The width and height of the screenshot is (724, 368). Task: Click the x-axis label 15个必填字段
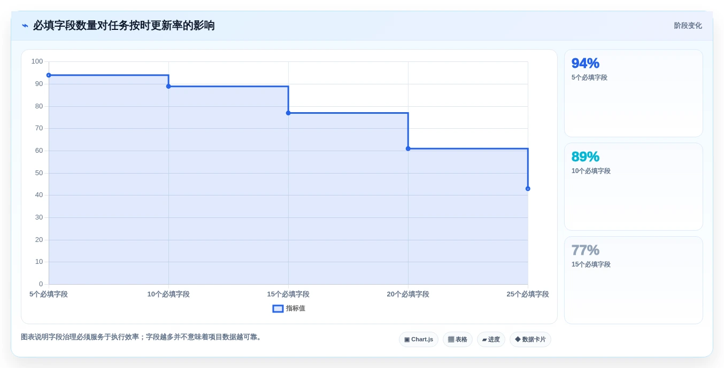click(x=288, y=294)
